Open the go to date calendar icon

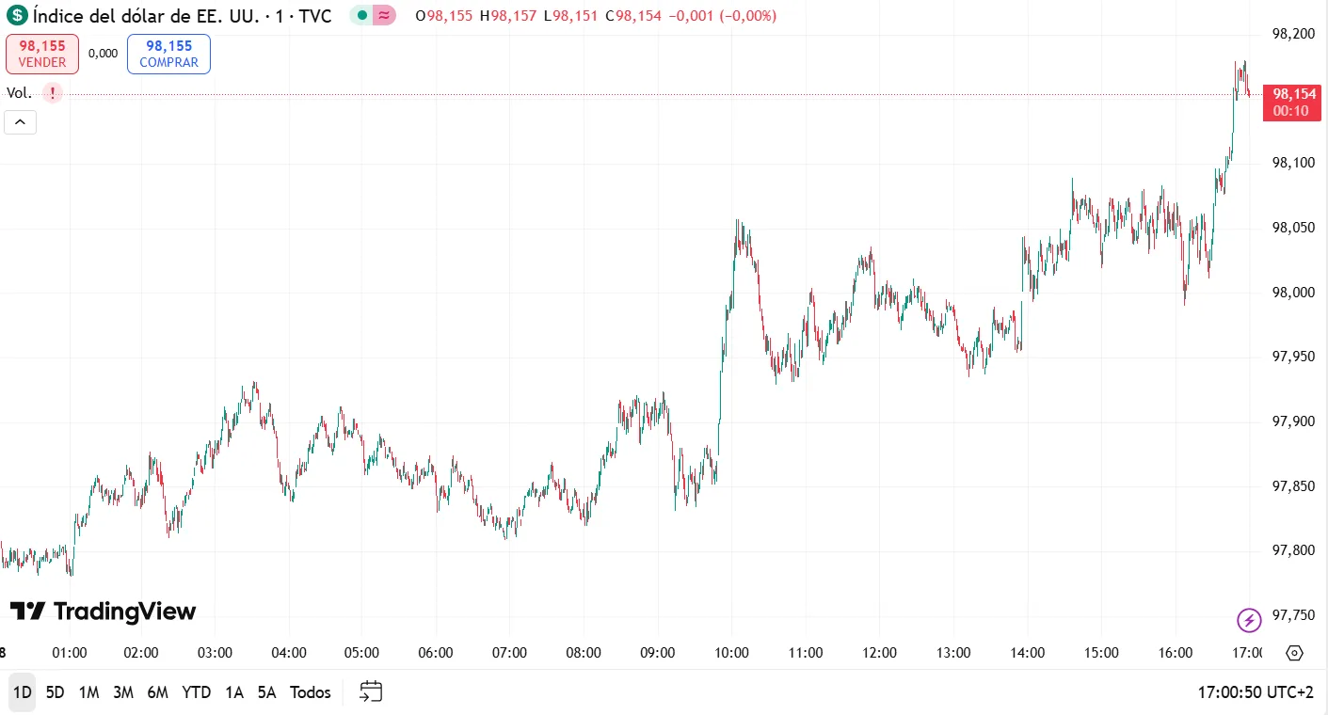pyautogui.click(x=372, y=692)
